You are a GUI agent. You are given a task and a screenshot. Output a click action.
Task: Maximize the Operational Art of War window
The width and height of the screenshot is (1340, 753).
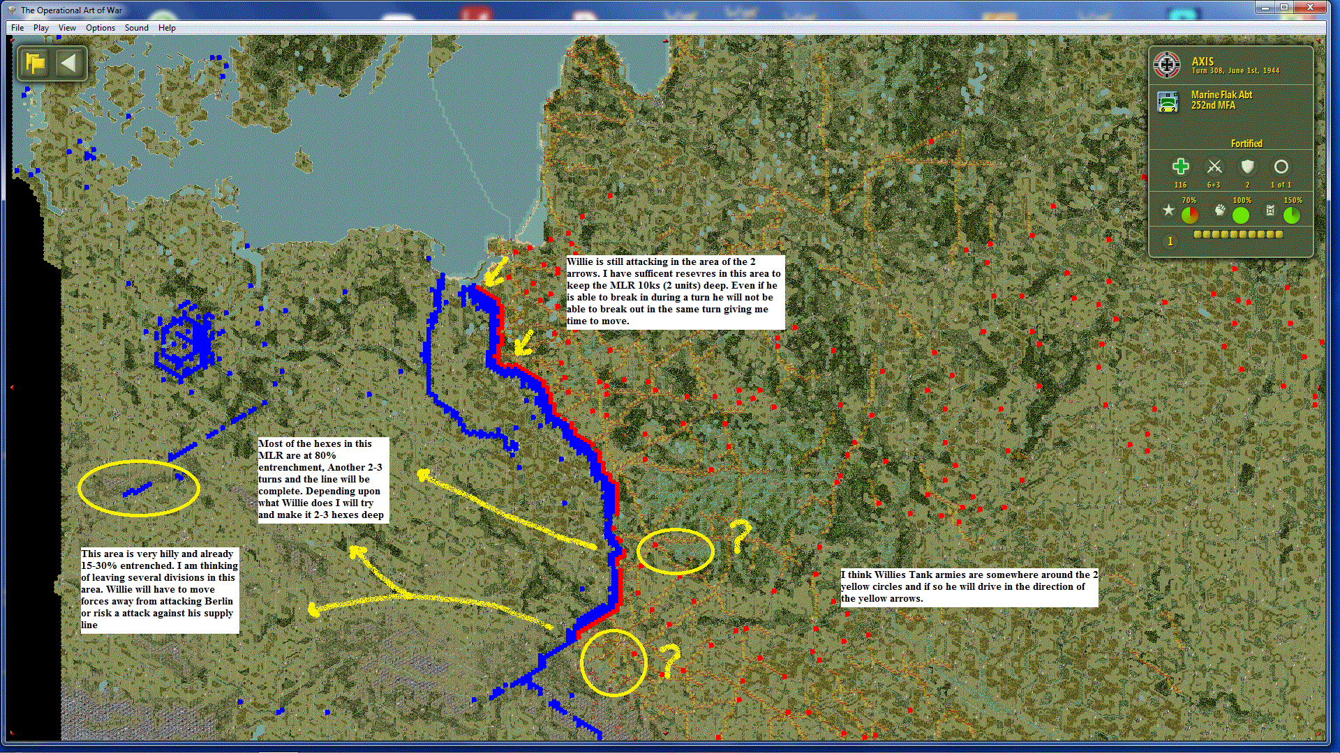point(1283,8)
